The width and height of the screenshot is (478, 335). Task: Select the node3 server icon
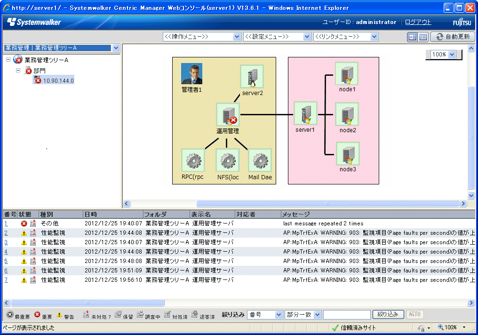click(x=348, y=154)
